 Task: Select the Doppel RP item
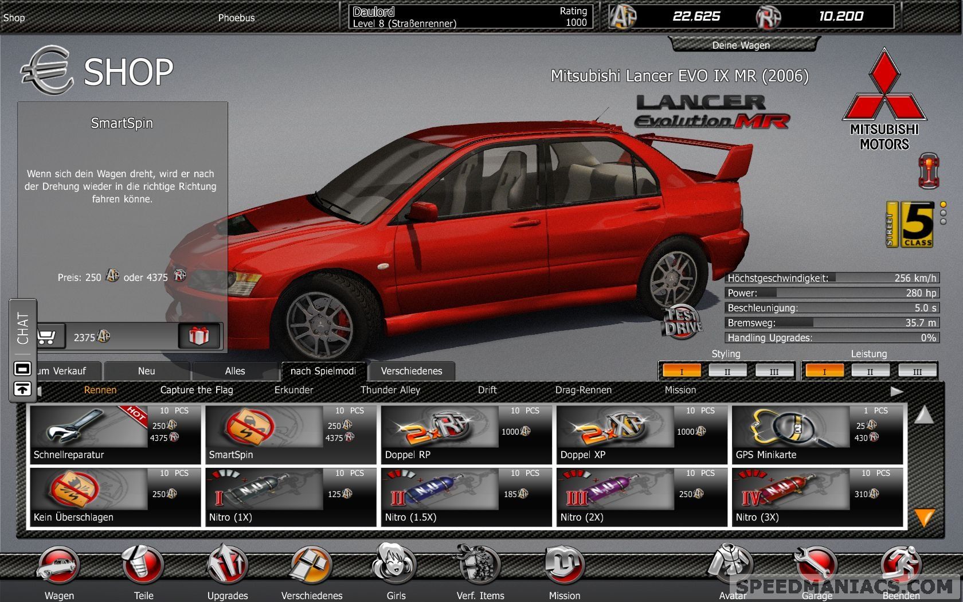click(466, 434)
